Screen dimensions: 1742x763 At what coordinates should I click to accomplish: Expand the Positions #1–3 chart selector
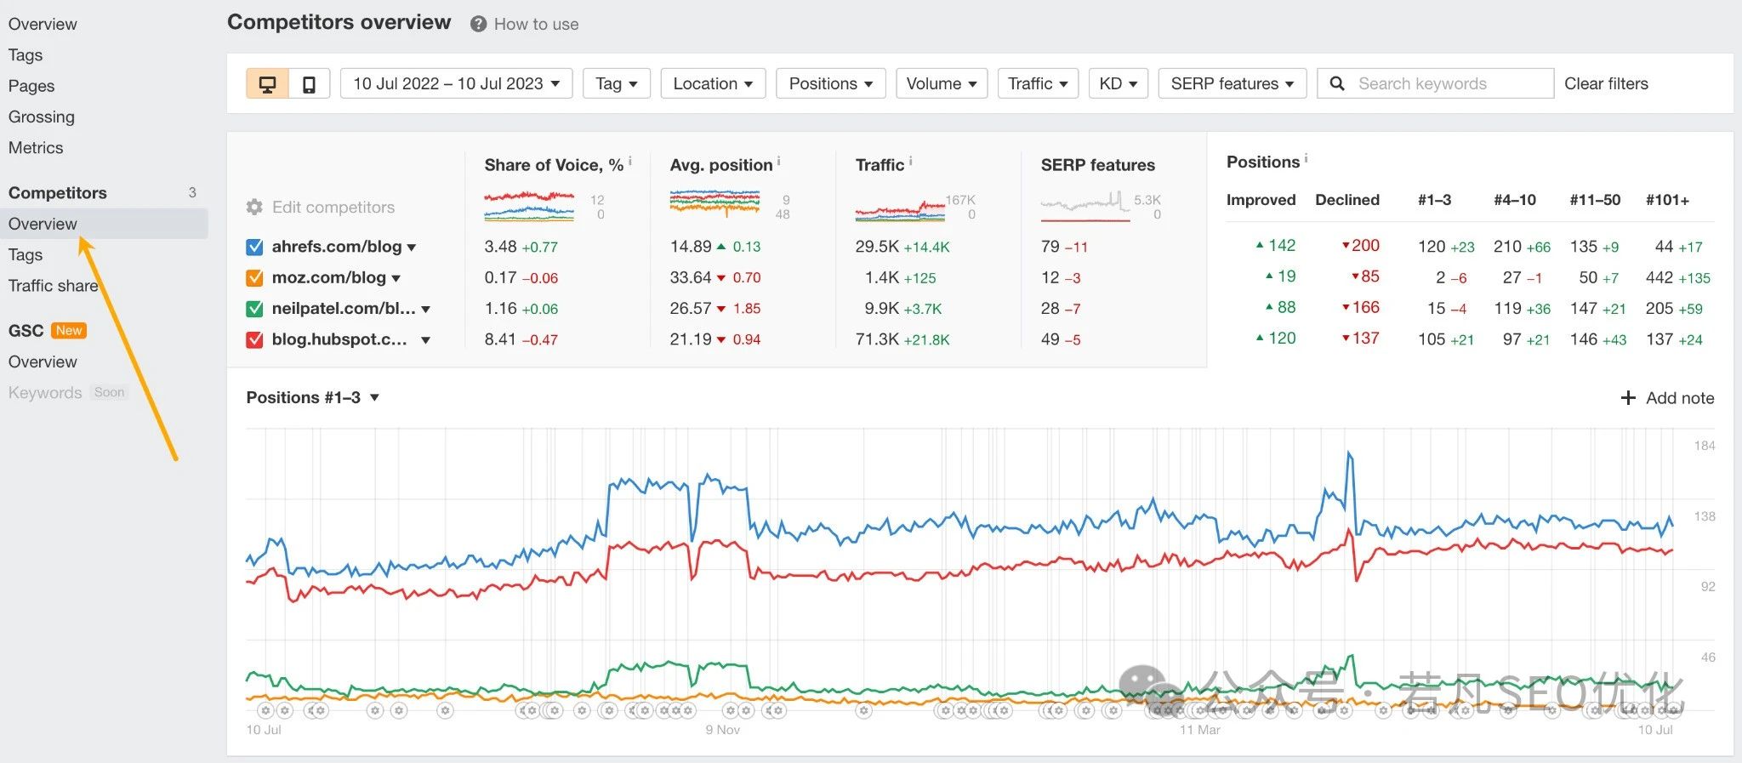(x=313, y=397)
